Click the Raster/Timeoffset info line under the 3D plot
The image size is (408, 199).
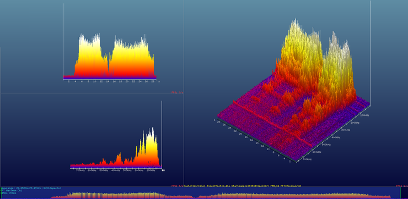tap(242, 186)
